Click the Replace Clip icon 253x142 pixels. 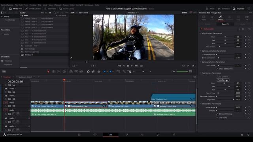click(x=81, y=71)
